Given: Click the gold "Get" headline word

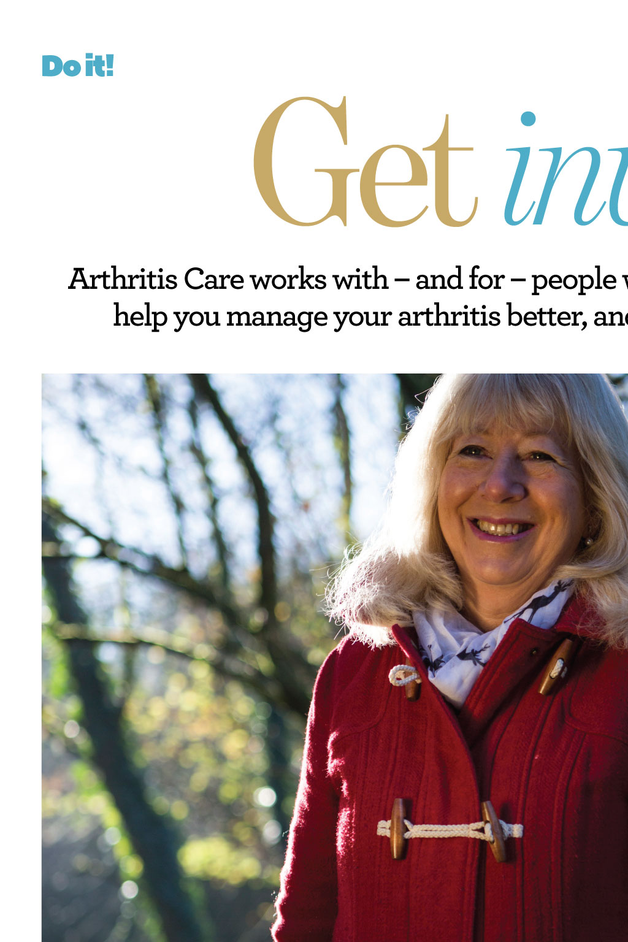Looking at the screenshot, I should (x=365, y=163).
